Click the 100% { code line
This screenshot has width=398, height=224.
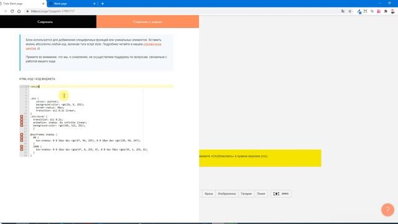click(37, 146)
